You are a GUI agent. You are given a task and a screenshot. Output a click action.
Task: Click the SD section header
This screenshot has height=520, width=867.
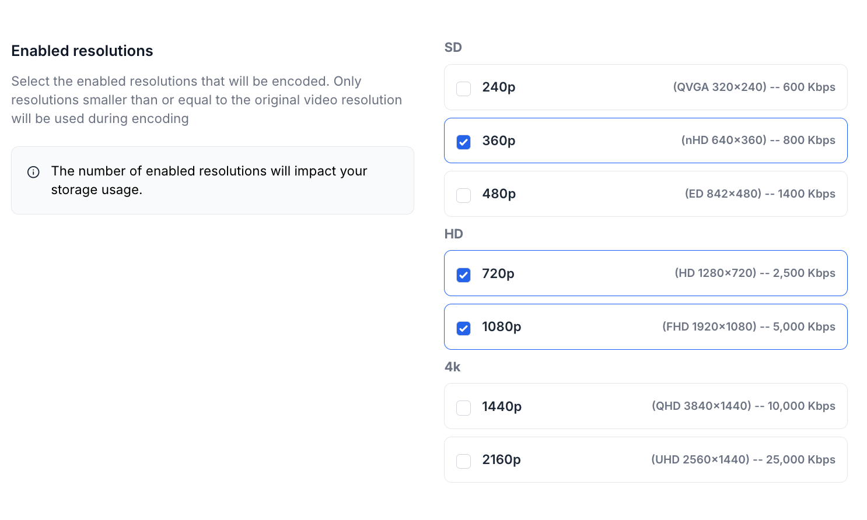pos(453,47)
